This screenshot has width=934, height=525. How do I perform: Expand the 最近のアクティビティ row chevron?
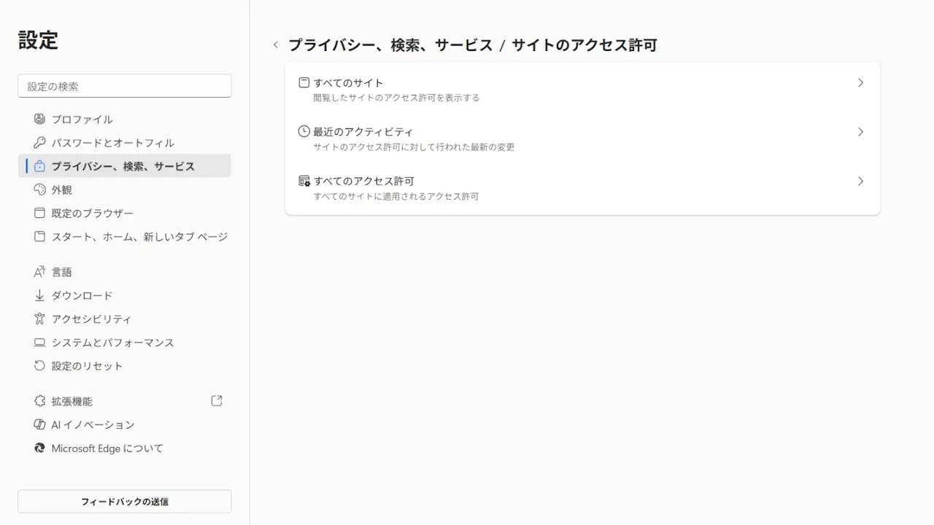point(860,132)
